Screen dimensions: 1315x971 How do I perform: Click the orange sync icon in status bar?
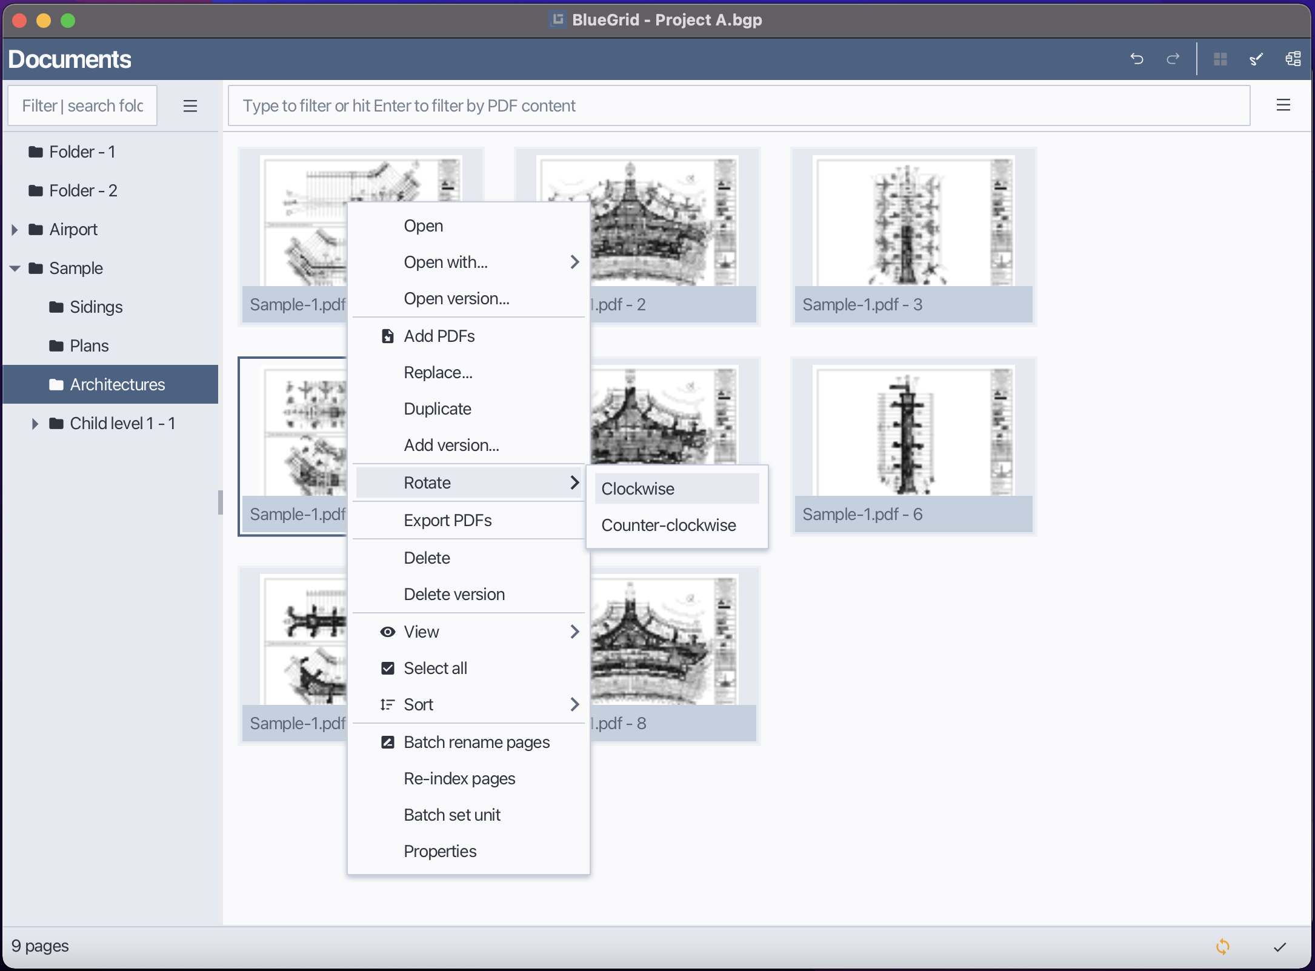pos(1223,946)
